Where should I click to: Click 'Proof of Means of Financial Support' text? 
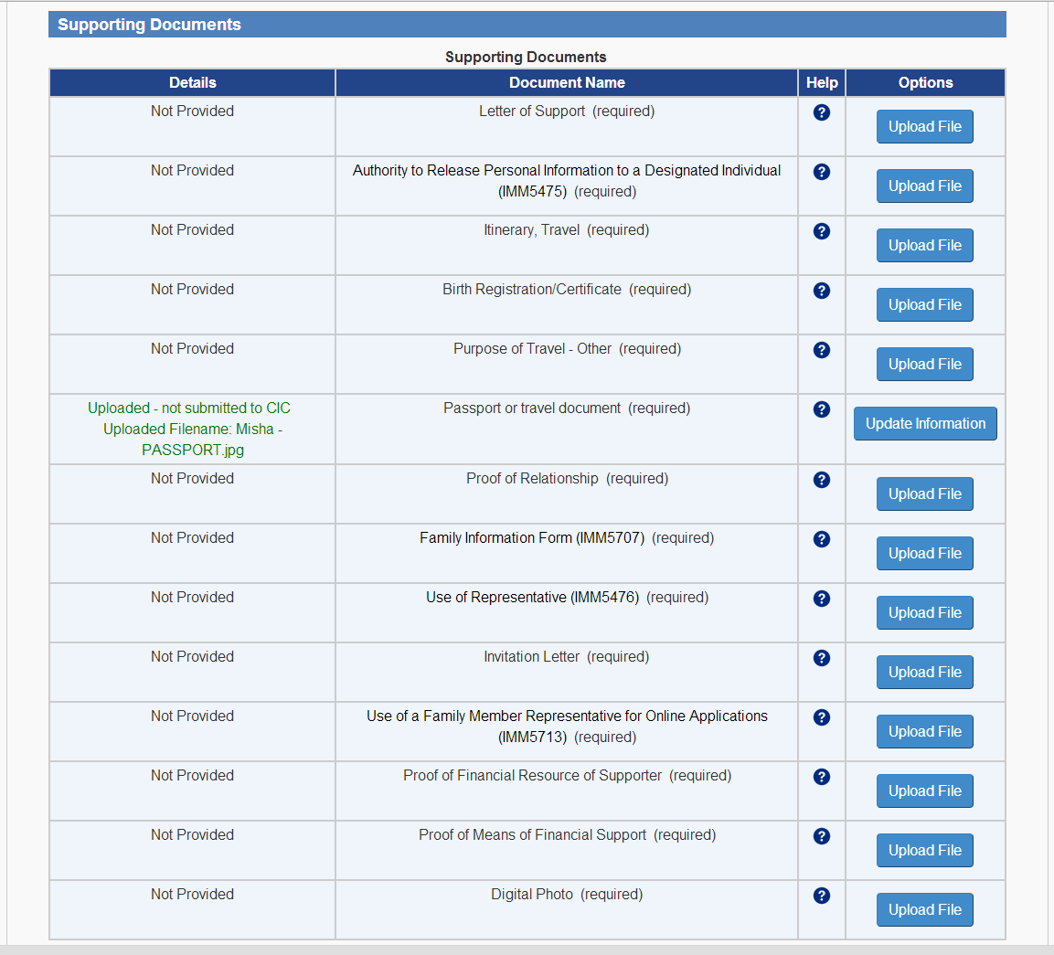(532, 834)
